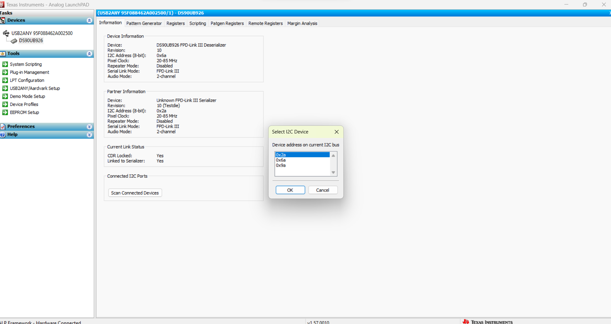Select address 0x6a in the I2C list

point(281,160)
